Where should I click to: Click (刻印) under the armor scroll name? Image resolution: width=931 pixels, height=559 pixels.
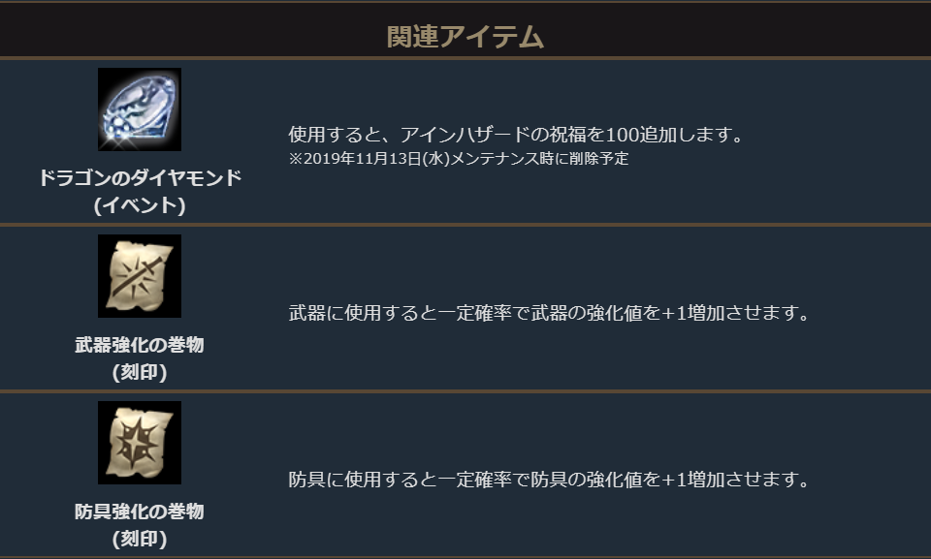[x=139, y=539]
